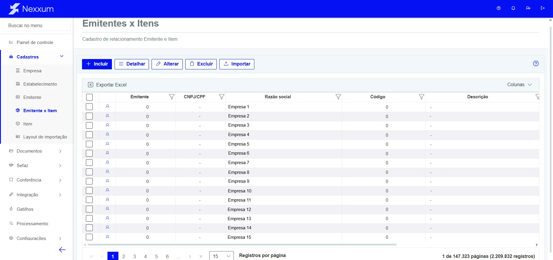Open the Colunas dropdown

point(520,85)
